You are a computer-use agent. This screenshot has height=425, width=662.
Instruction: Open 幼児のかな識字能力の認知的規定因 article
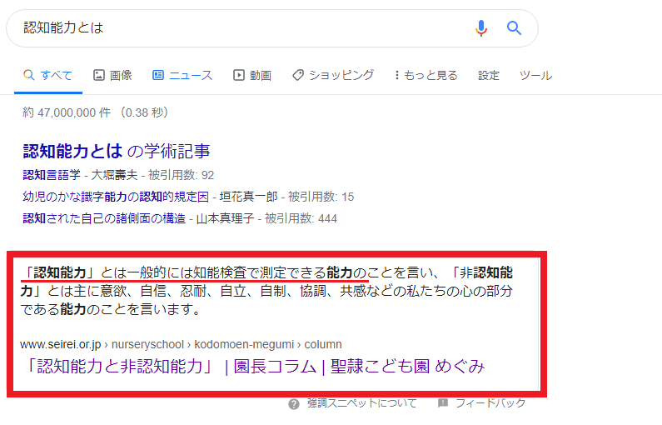point(116,197)
